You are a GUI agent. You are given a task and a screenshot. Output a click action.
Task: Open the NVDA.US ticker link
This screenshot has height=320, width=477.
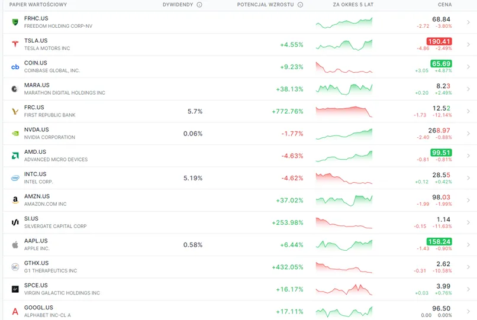37,130
